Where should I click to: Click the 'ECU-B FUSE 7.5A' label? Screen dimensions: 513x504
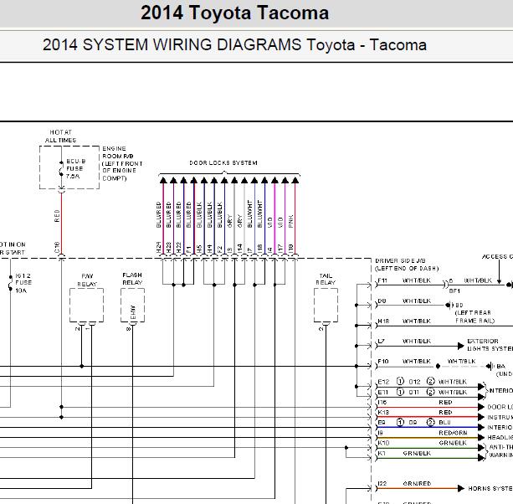coord(76,168)
